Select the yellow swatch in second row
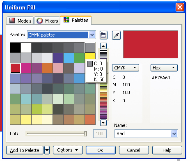The image size is (190, 161). (90, 56)
